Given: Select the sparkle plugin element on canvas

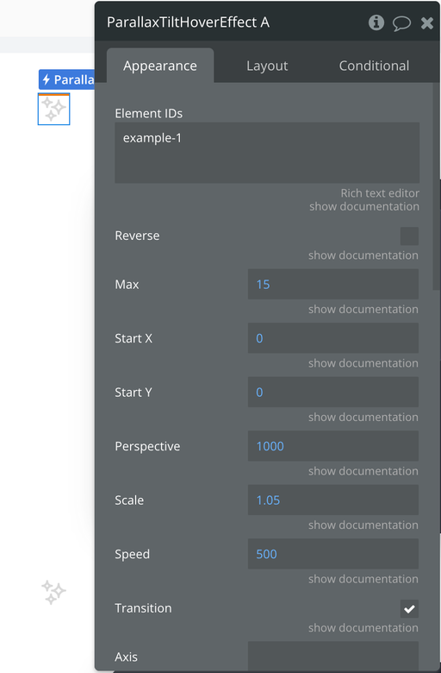Looking at the screenshot, I should pyautogui.click(x=53, y=109).
